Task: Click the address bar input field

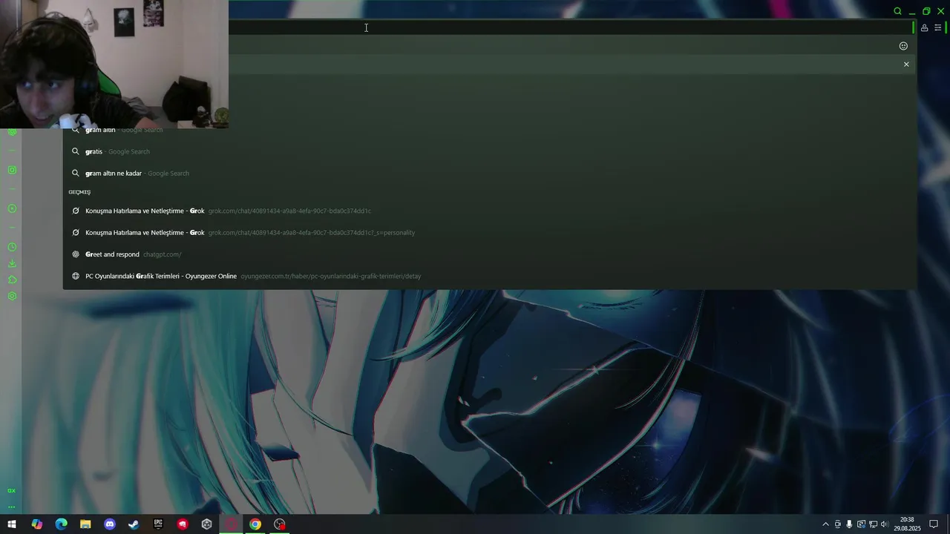Action: tap(570, 28)
